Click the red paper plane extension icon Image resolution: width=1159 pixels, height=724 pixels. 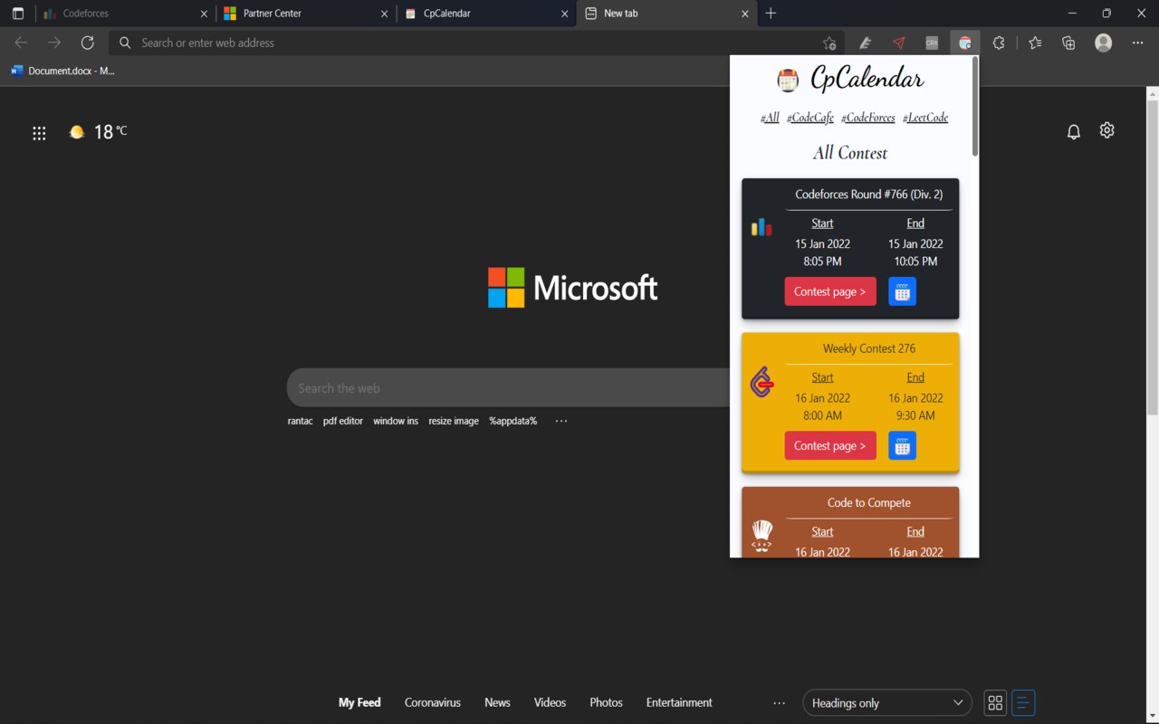[898, 43]
